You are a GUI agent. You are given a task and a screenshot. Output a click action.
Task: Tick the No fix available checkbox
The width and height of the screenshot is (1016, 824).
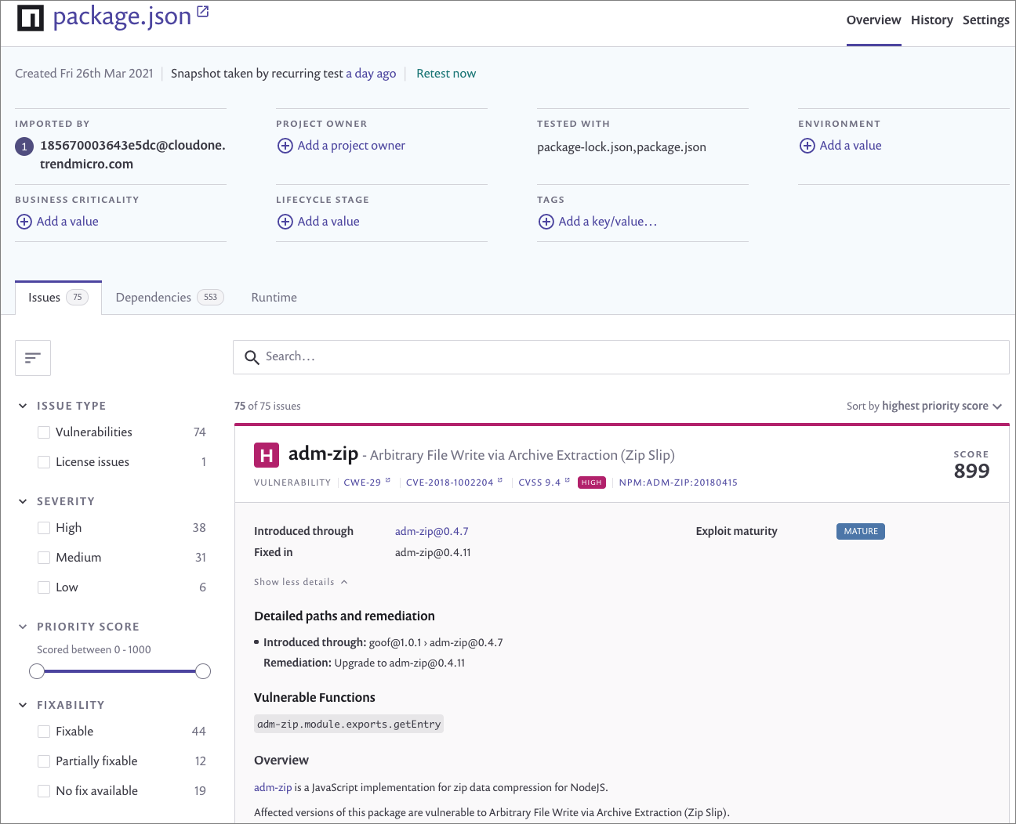pos(44,791)
